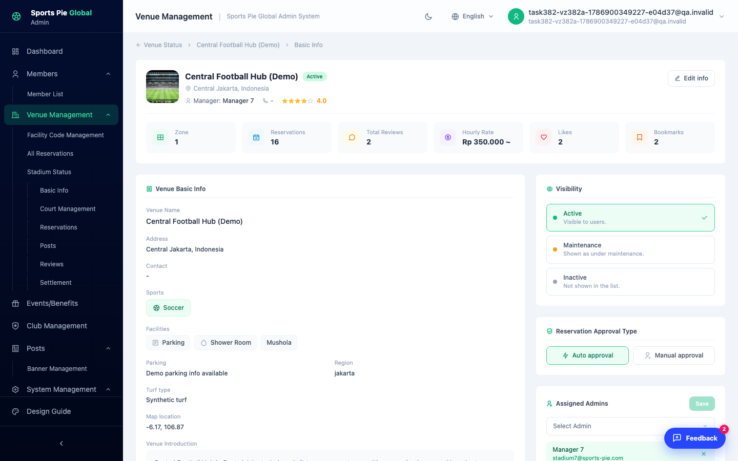Collapse the Venue Management menu chevron
The image size is (738, 461).
tap(108, 115)
